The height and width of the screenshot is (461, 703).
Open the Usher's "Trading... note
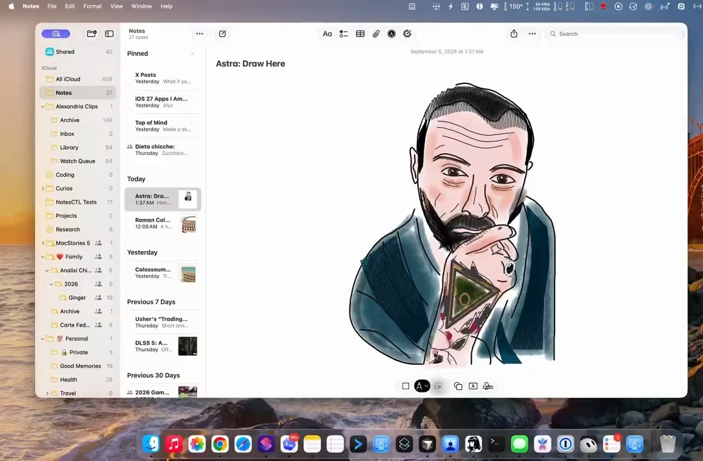pyautogui.click(x=163, y=322)
